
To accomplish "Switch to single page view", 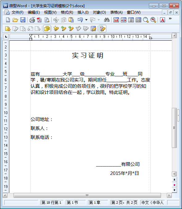I will tap(131, 20).
